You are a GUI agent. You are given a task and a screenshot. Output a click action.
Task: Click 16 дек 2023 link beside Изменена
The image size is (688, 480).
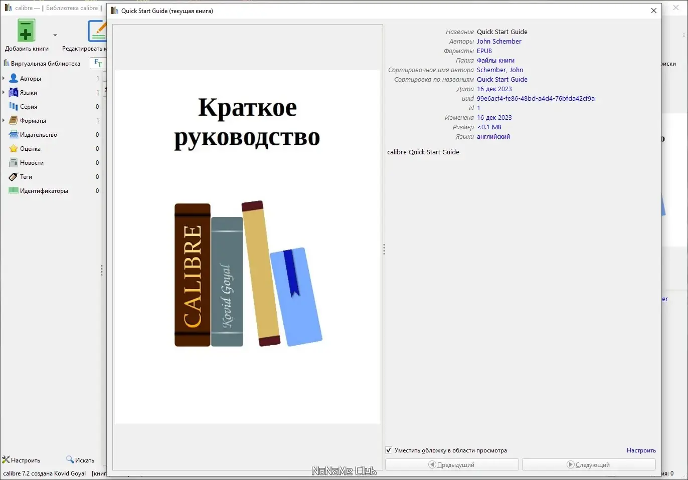(494, 118)
